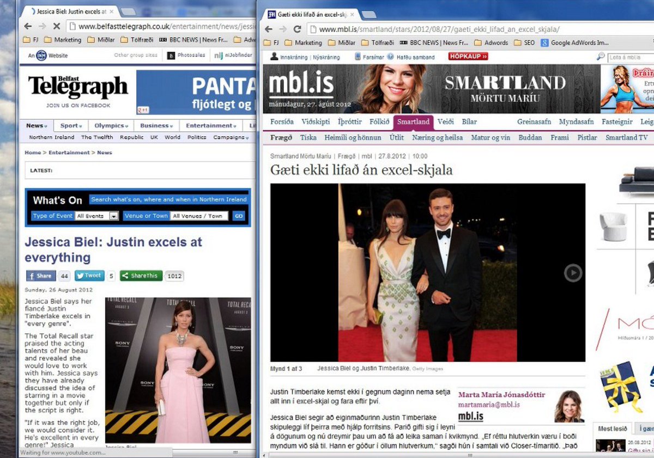Click the ShareThis button
This screenshot has height=458, width=654.
click(141, 276)
